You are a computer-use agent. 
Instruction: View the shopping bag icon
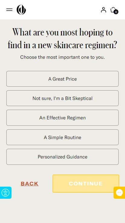coord(113,10)
